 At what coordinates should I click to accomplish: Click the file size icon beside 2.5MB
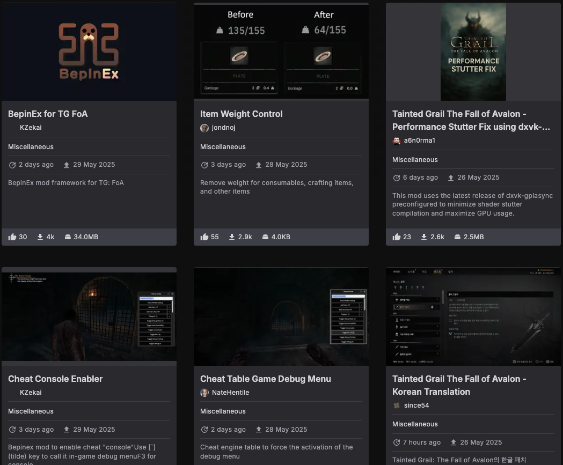point(457,237)
